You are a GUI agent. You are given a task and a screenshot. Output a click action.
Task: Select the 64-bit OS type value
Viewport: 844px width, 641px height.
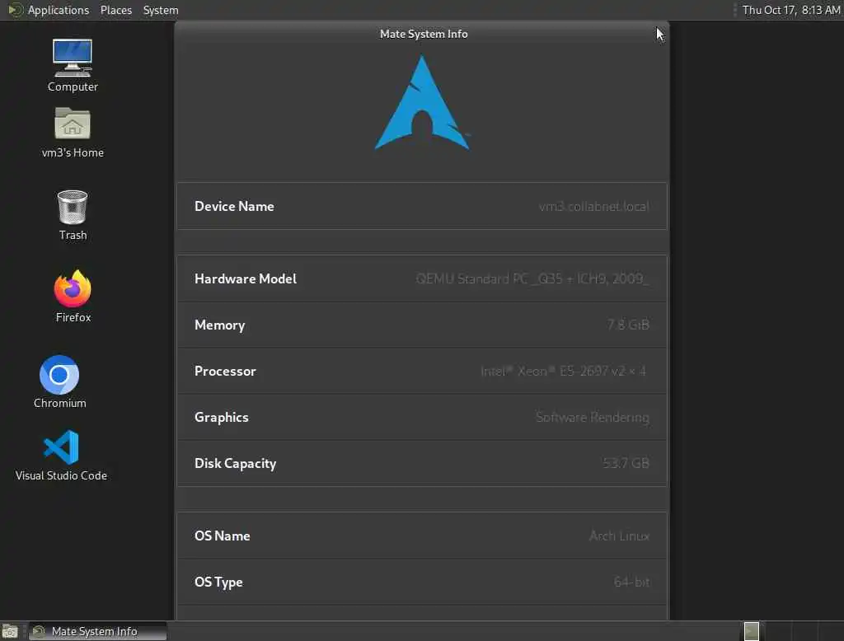click(631, 583)
